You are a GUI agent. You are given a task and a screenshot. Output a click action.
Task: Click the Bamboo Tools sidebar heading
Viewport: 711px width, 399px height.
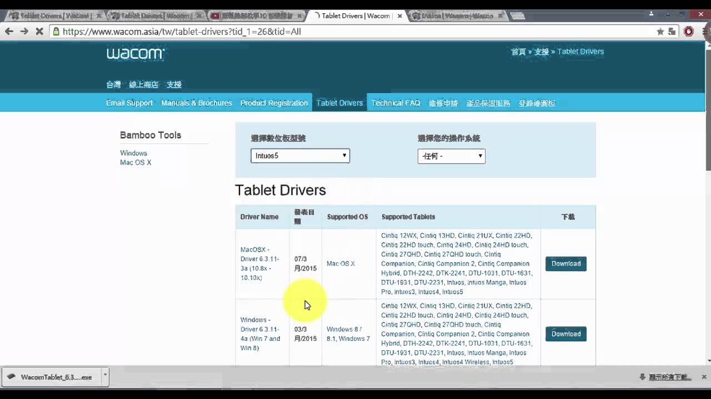coord(151,135)
